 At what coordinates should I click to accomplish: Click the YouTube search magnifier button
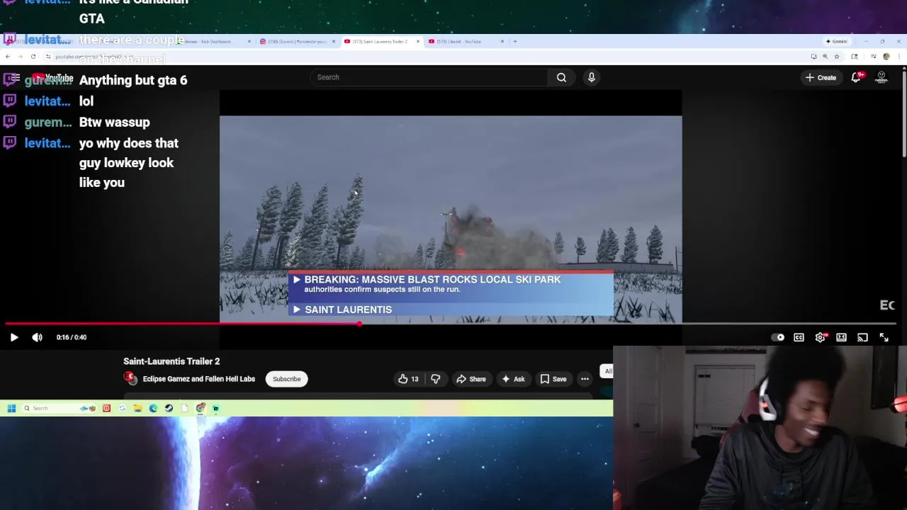(x=561, y=77)
